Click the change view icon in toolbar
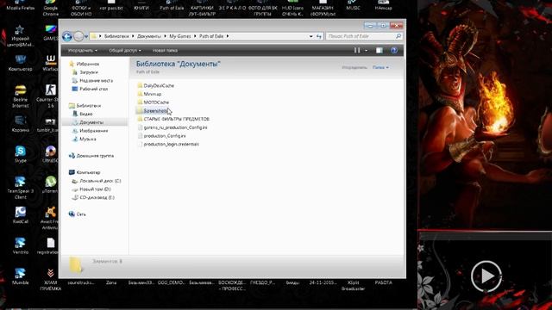The image size is (552, 310). click(x=357, y=51)
